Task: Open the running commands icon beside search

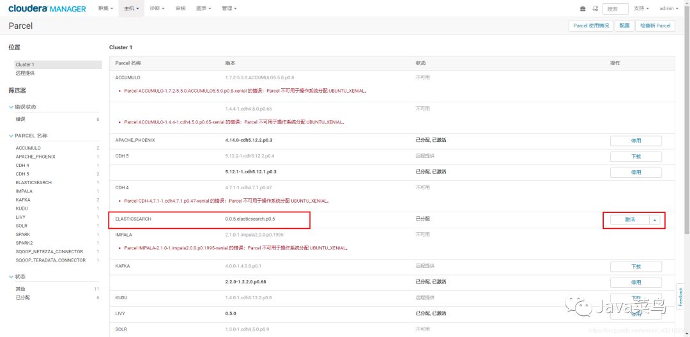Action: click(595, 8)
